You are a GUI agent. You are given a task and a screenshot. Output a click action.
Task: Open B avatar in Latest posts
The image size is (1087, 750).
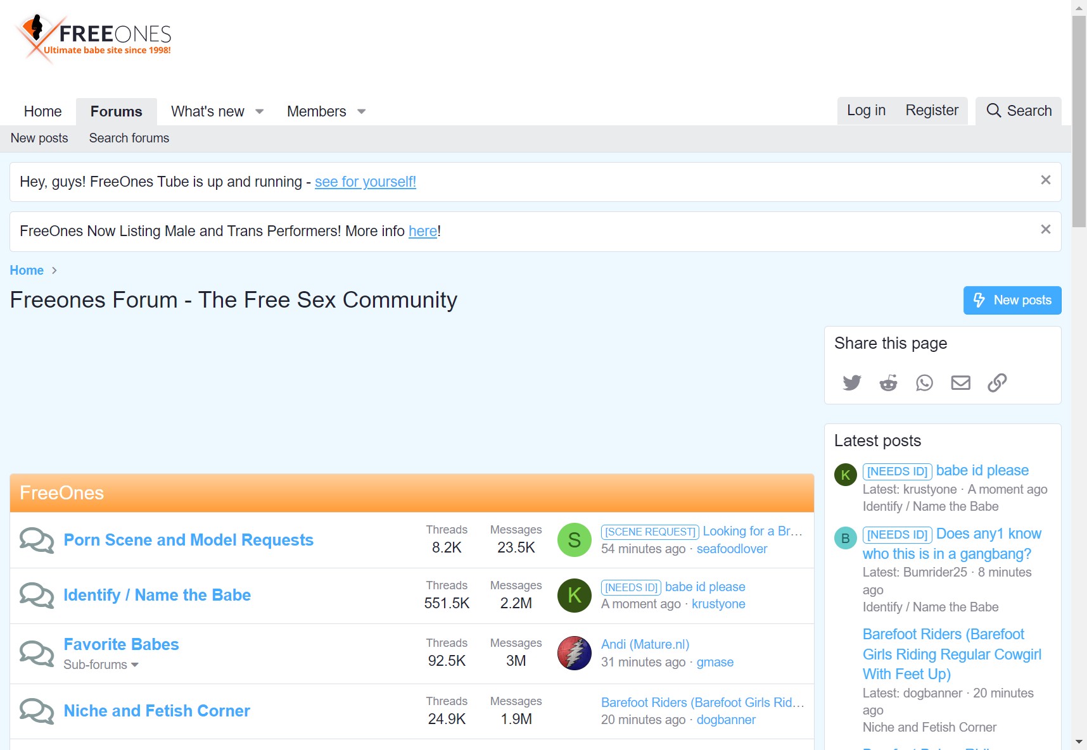click(846, 538)
